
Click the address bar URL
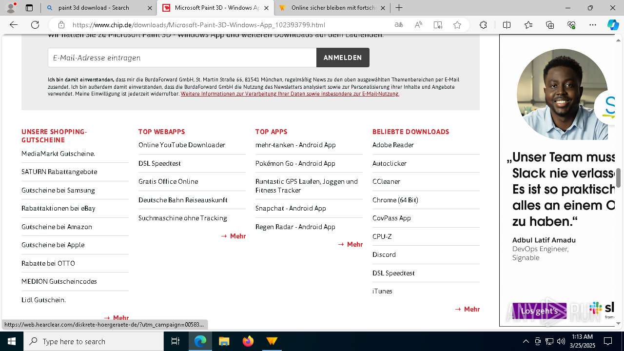199,25
